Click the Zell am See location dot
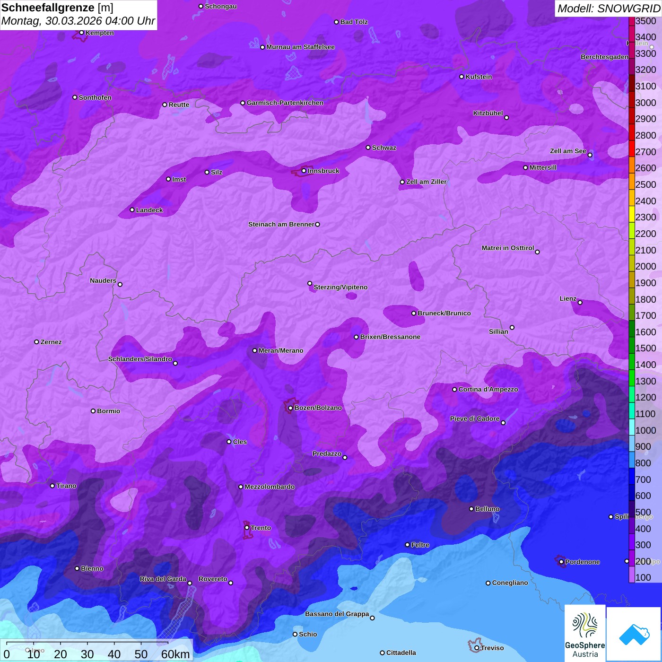This screenshot has width=662, height=662. click(590, 155)
